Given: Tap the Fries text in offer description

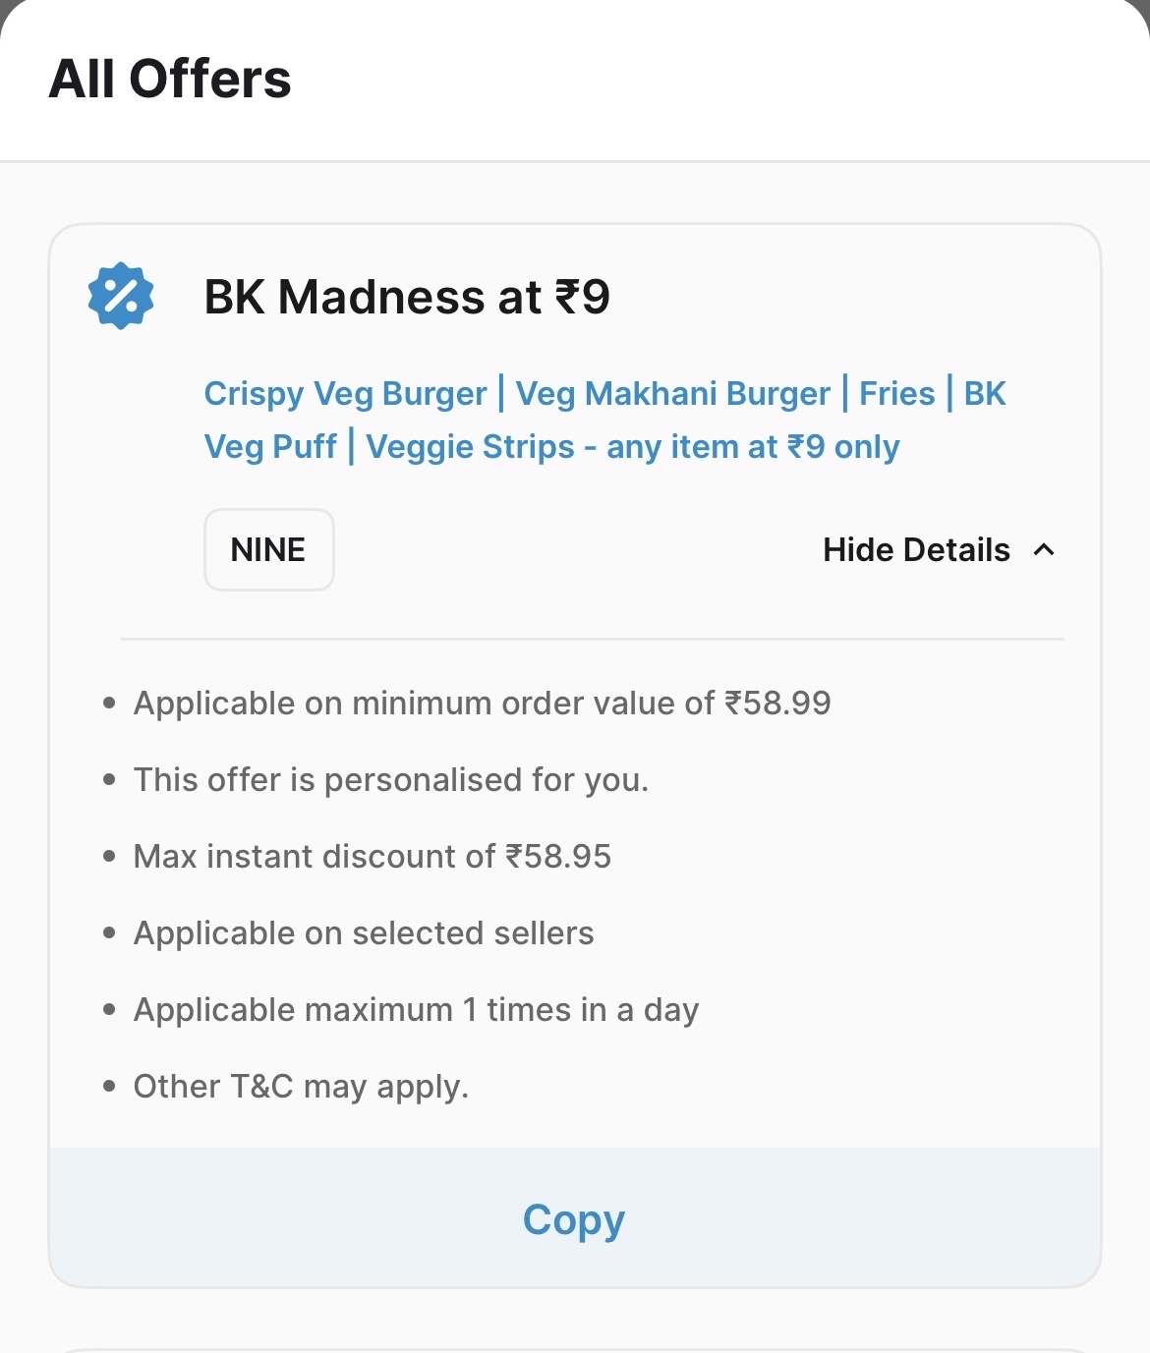Looking at the screenshot, I should pyautogui.click(x=896, y=394).
